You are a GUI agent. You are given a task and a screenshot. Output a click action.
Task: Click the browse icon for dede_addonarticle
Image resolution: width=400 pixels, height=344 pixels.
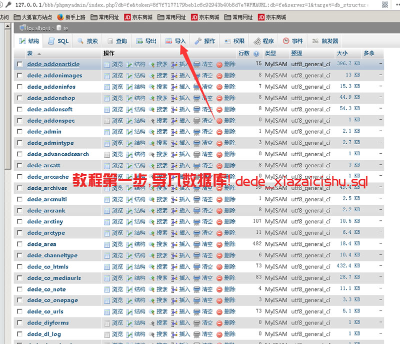[107, 65]
